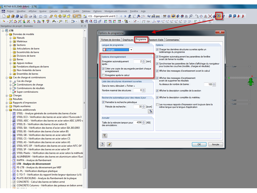This screenshot has width=257, height=193.
Task: Toggle the first table display toolbar icon
Action: [x=75, y=16]
